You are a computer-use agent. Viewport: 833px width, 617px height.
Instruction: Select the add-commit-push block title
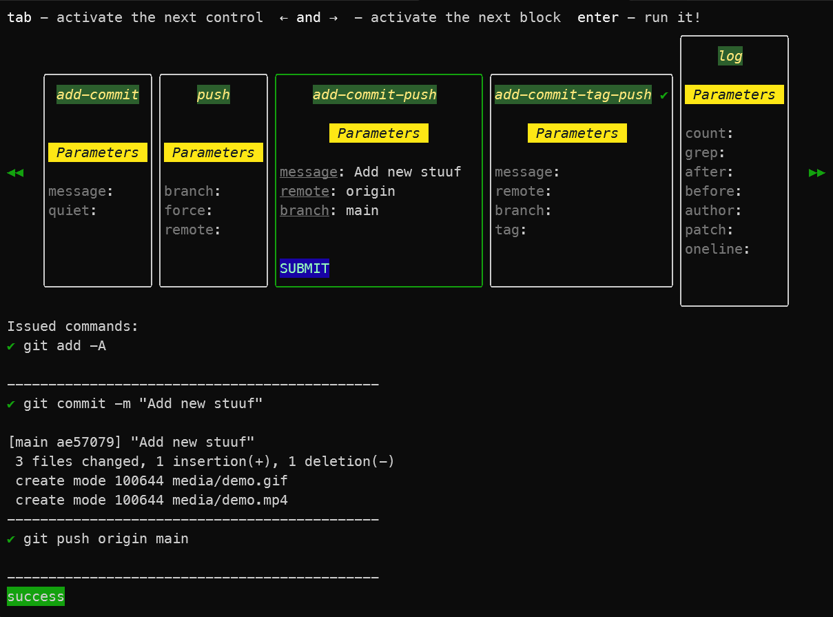[x=375, y=94]
